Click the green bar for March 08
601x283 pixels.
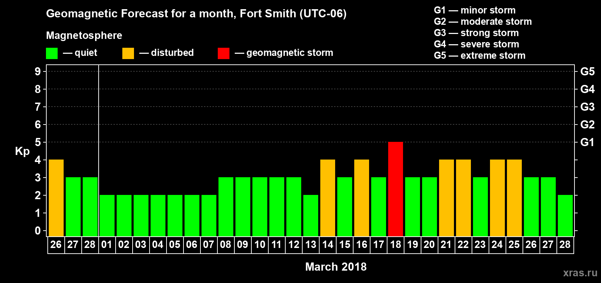point(226,207)
